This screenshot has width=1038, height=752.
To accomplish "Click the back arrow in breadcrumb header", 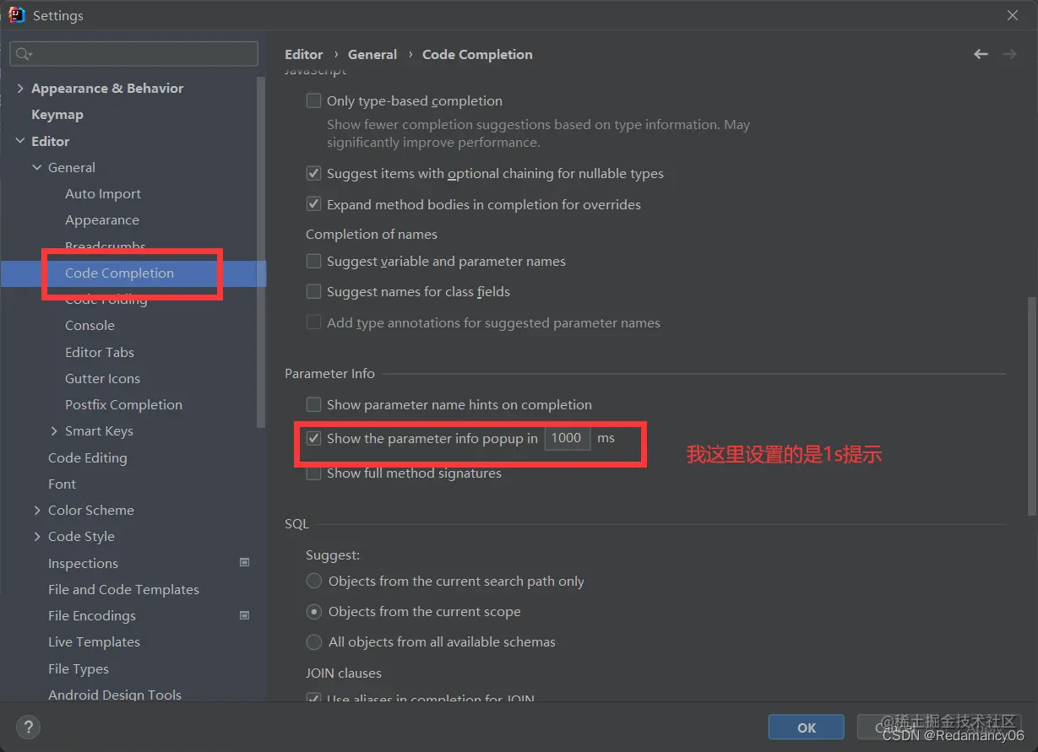I will pos(981,54).
